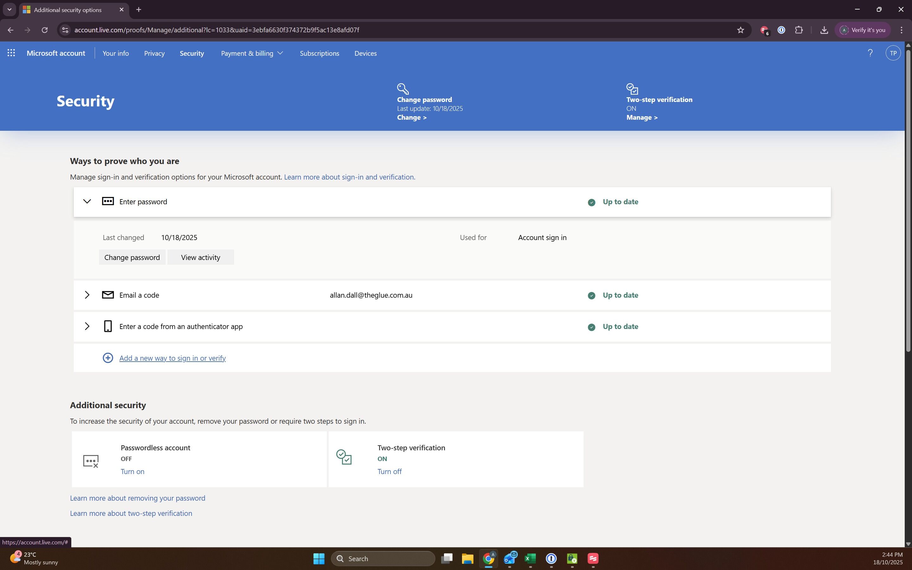Image resolution: width=912 pixels, height=570 pixels.
Task: Click the circled plus icon for a new sign-in method
Action: 108,358
